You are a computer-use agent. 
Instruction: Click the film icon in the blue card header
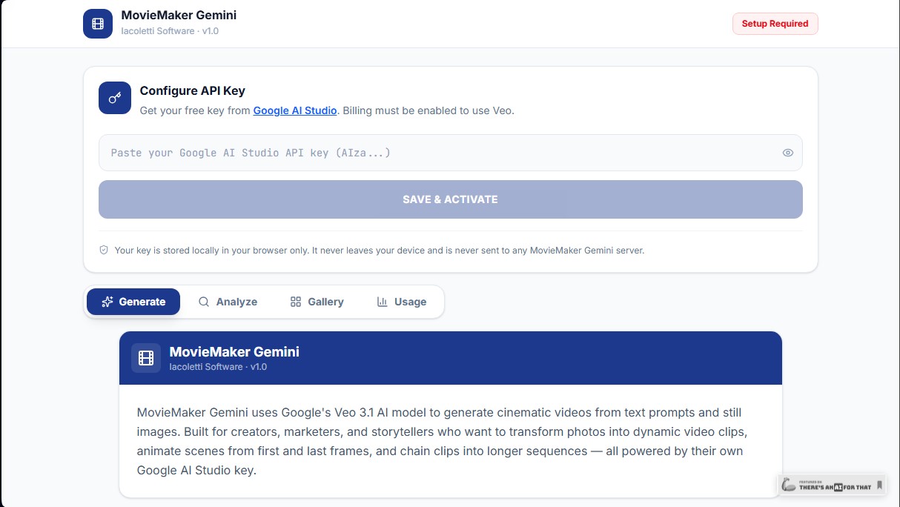(146, 358)
